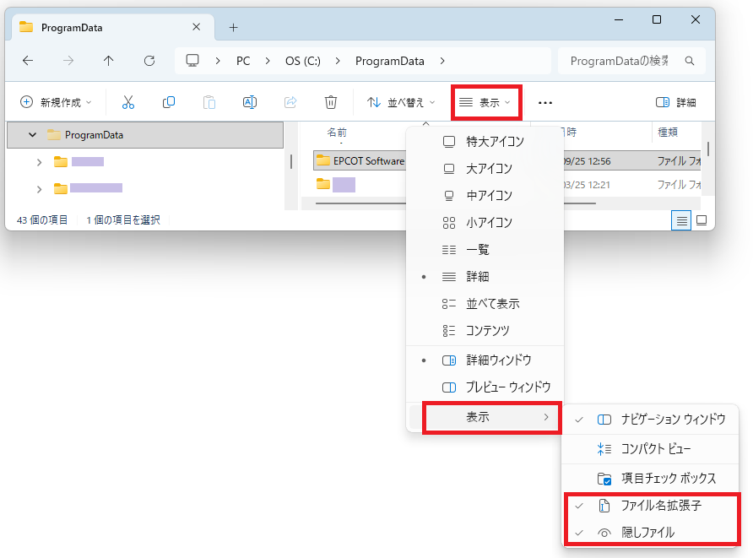The width and height of the screenshot is (753, 558).
Task: Select 特大アイコン view in menu
Action: 495,142
